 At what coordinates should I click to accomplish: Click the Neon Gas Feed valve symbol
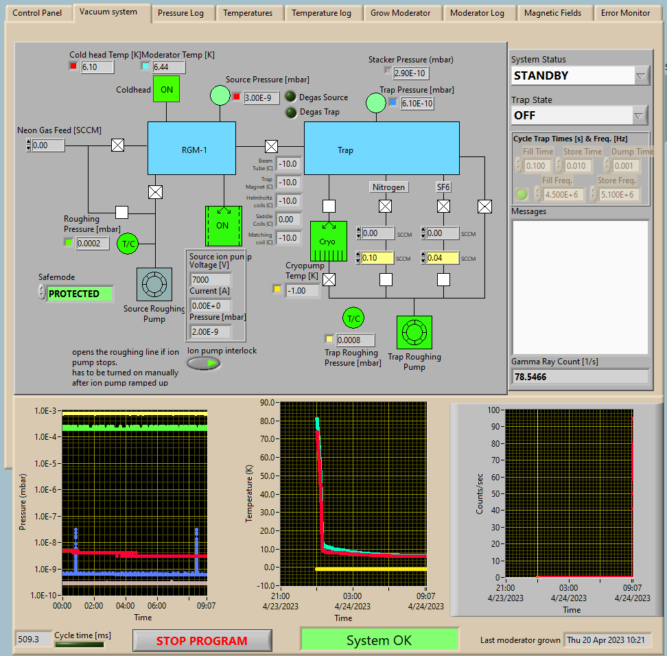pos(118,145)
